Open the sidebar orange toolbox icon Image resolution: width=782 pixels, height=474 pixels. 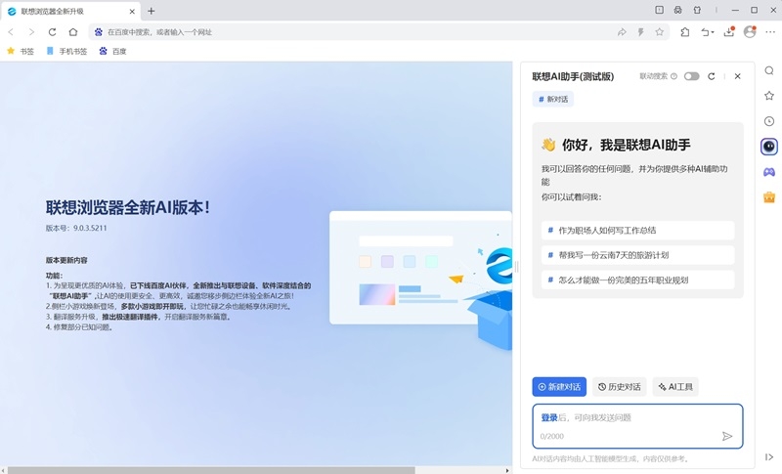tap(769, 197)
